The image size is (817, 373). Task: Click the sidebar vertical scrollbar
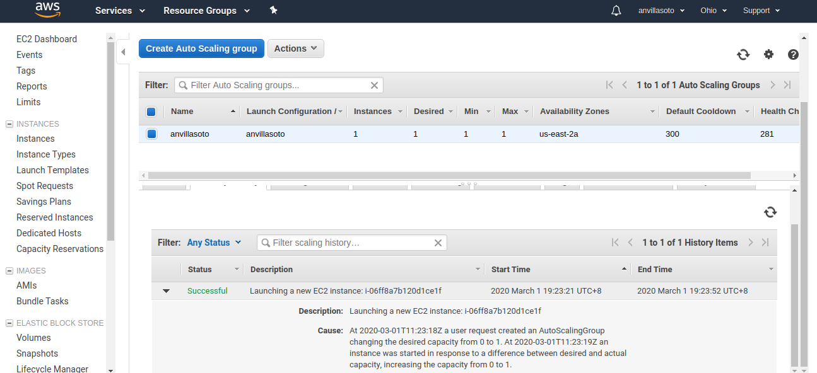tap(111, 142)
